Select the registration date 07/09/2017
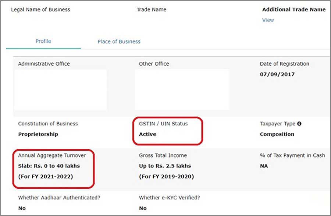This screenshot has width=331, height=216. point(277,74)
